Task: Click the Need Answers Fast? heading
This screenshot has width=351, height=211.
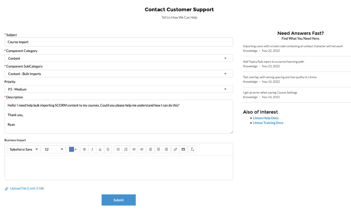Action: (x=300, y=33)
